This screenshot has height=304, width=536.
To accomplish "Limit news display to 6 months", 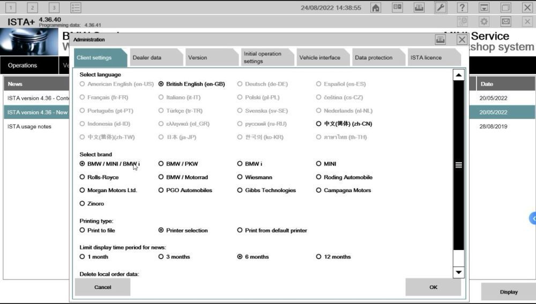I will (x=254, y=256).
